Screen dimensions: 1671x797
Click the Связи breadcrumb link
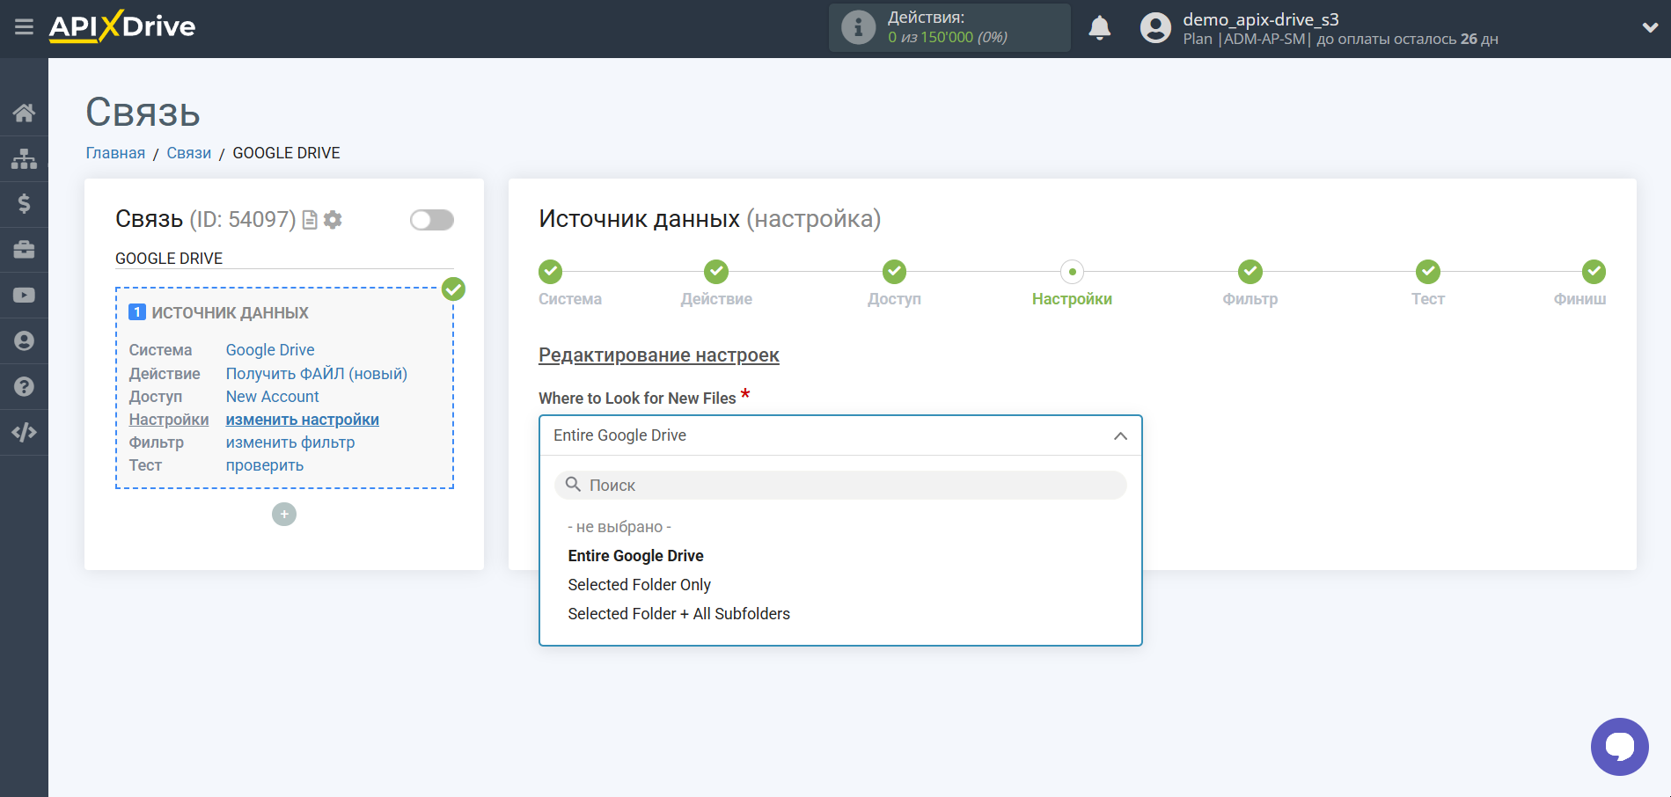189,153
